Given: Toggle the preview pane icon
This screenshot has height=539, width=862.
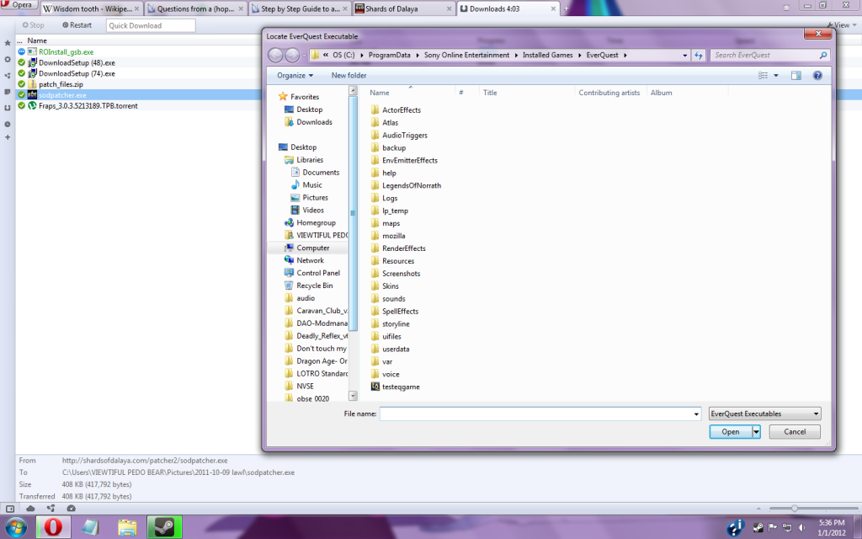Looking at the screenshot, I should [x=796, y=75].
